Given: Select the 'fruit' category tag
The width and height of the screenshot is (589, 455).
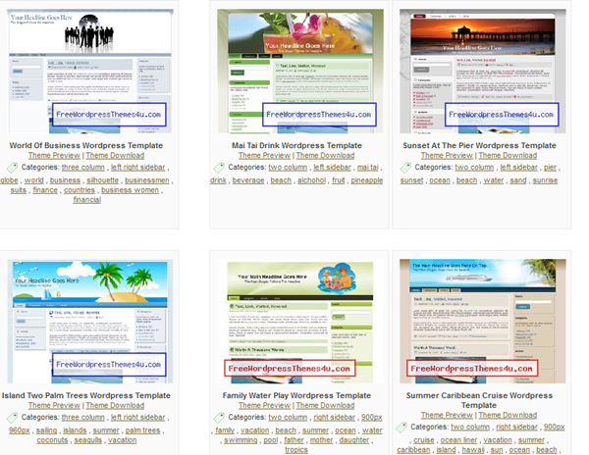Looking at the screenshot, I should click(x=338, y=180).
